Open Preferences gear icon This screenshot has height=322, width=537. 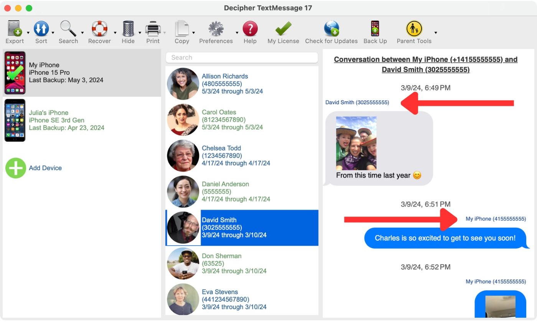click(x=216, y=29)
